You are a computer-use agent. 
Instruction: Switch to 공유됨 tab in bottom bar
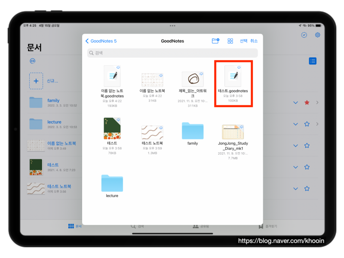pos(200,226)
